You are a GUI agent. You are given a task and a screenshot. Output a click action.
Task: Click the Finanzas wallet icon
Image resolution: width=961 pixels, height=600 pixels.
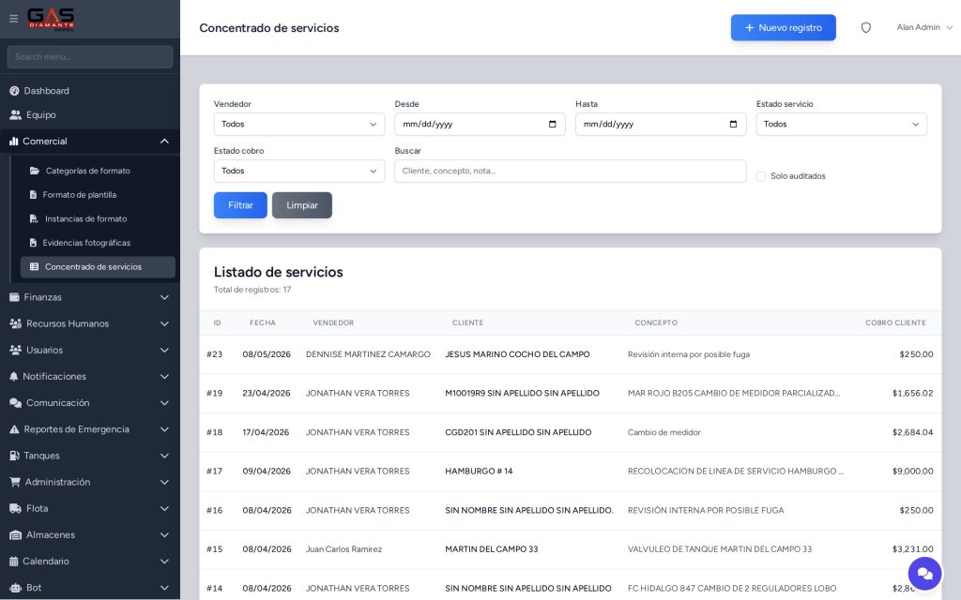pos(14,297)
